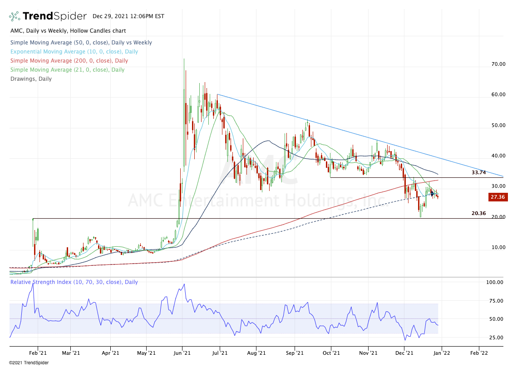
Task: Select the Drawings, Daily legend entry
Action: tap(30, 79)
